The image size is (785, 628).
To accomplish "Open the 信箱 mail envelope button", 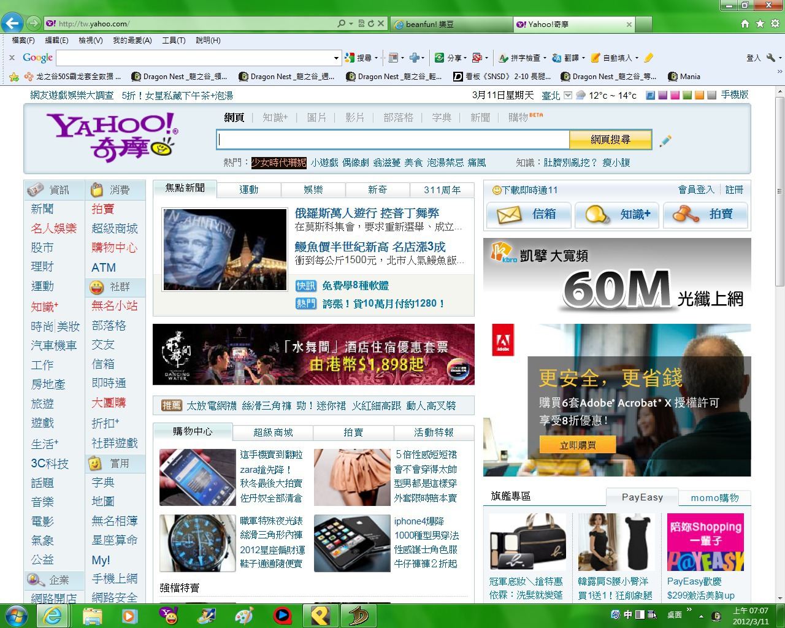I will [x=529, y=215].
